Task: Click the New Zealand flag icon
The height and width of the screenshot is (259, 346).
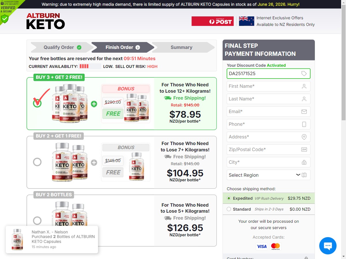Action: [x=247, y=21]
